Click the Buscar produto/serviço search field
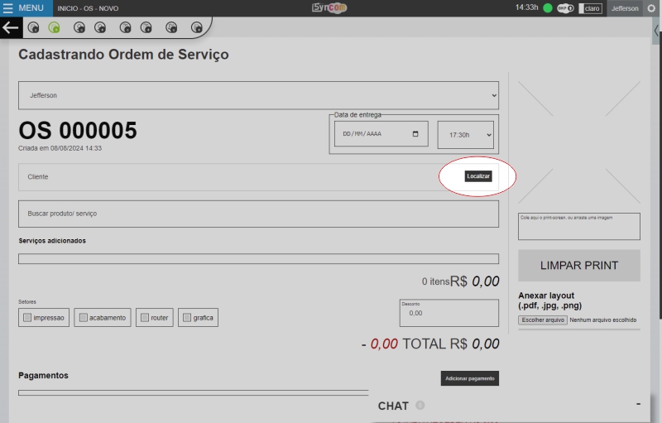This screenshot has height=423, width=662. 258,214
